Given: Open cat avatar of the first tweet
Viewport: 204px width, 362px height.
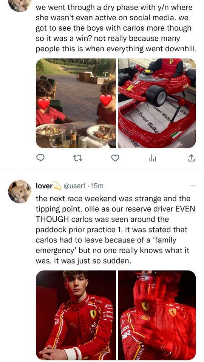Looking at the screenshot, I should [x=20, y=5].
